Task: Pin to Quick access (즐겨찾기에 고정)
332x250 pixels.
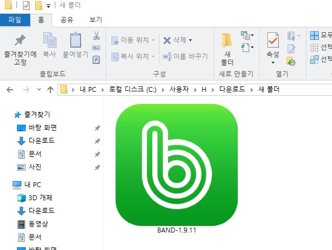Action: click(x=20, y=50)
